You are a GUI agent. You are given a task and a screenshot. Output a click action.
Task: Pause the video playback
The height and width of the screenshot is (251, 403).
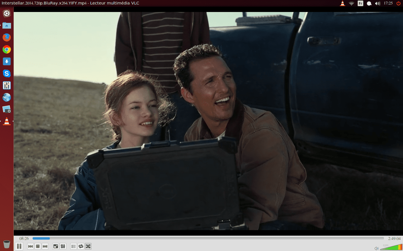(x=19, y=246)
